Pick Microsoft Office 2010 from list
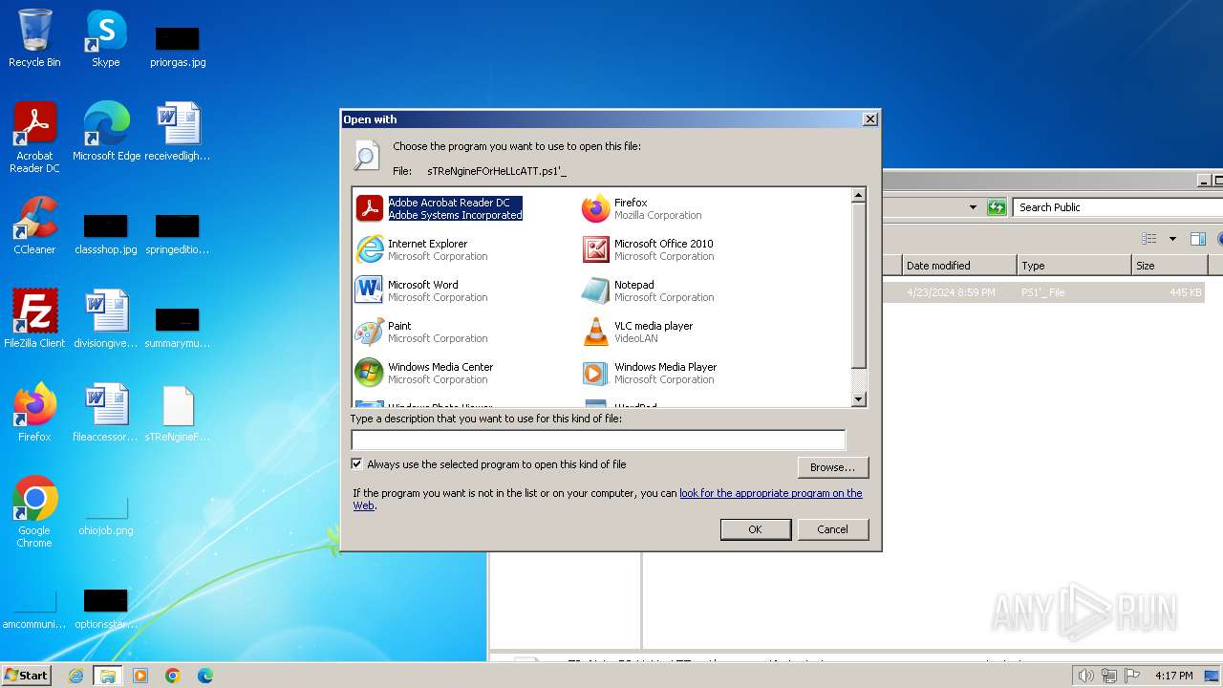The width and height of the screenshot is (1223, 688). pos(648,249)
